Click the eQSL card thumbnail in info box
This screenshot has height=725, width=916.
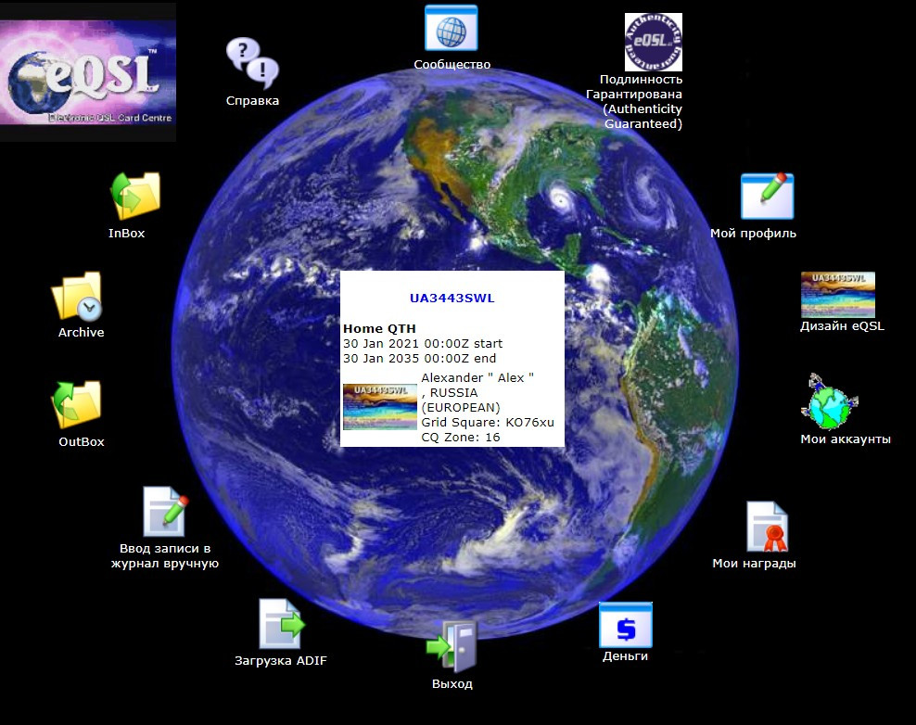click(379, 407)
